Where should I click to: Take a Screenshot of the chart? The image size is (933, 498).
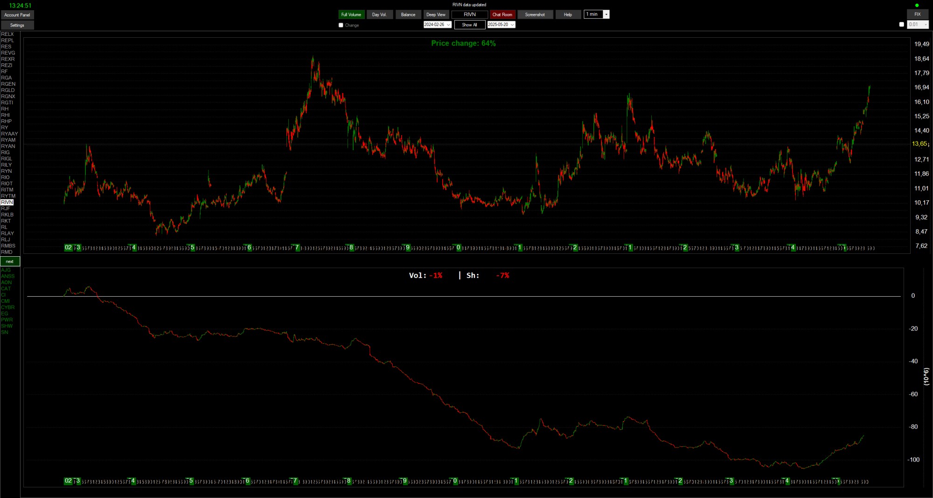[535, 14]
